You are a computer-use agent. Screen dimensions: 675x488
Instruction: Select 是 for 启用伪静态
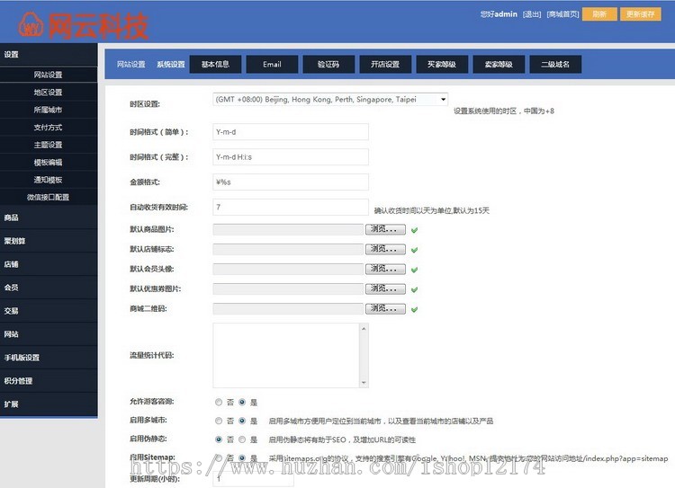[242, 439]
